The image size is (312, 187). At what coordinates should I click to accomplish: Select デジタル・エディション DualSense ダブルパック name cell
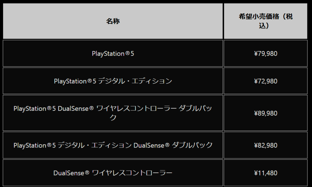(113, 145)
